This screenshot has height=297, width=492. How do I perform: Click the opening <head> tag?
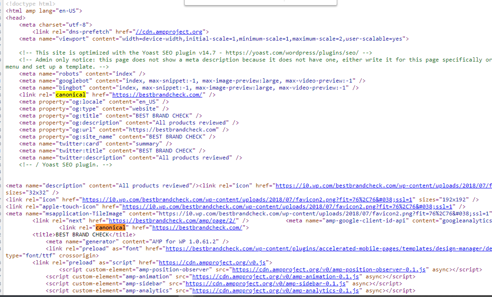click(x=15, y=18)
